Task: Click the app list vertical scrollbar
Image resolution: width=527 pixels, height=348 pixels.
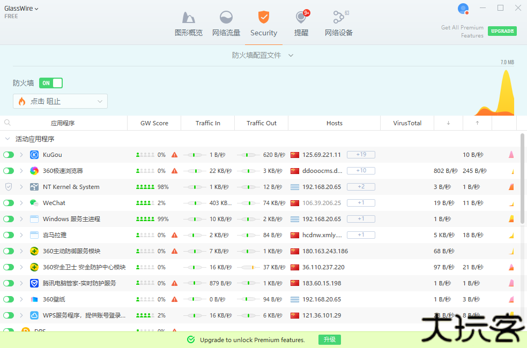Action: (x=522, y=178)
